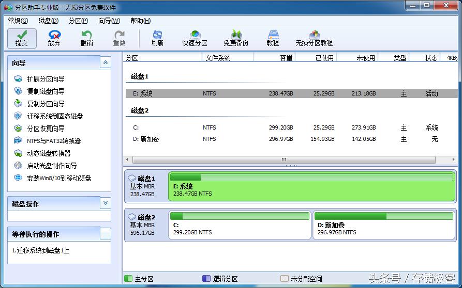Select D: 新加卷 block in disk map
This screenshot has width=462, height=288.
[384, 225]
